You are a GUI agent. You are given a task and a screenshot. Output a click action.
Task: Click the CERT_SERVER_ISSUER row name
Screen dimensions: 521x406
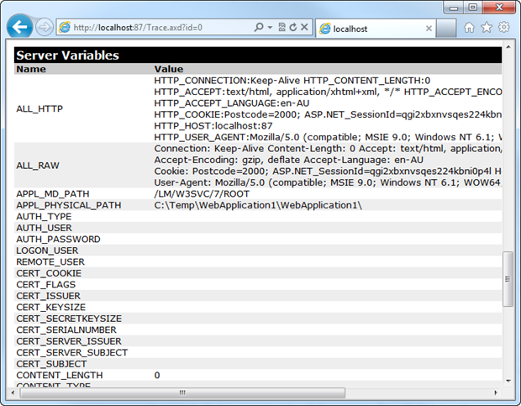click(69, 341)
